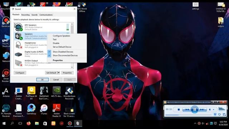The width and height of the screenshot is (229, 129).
Task: Click the visualization bars in media player
Action: pos(222,109)
